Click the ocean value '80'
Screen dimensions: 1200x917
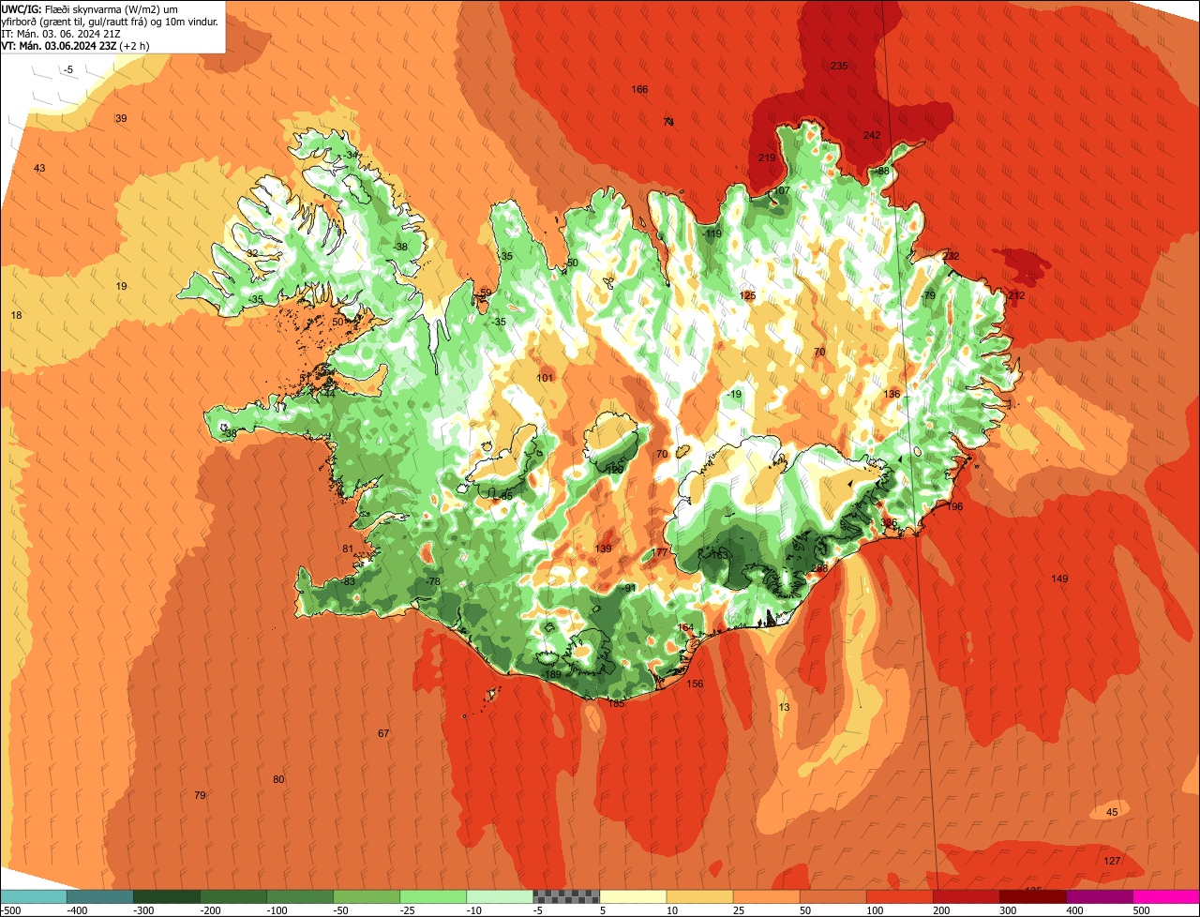(x=278, y=779)
